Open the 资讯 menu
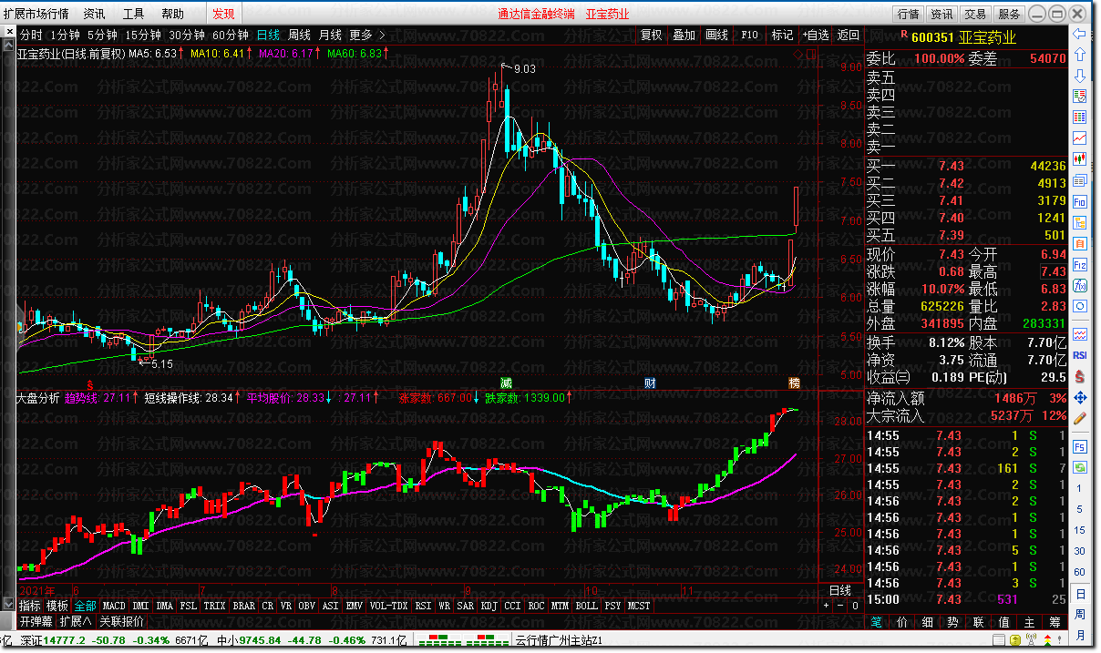 (94, 14)
